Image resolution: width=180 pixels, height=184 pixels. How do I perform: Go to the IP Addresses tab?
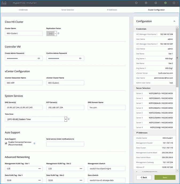112,10
